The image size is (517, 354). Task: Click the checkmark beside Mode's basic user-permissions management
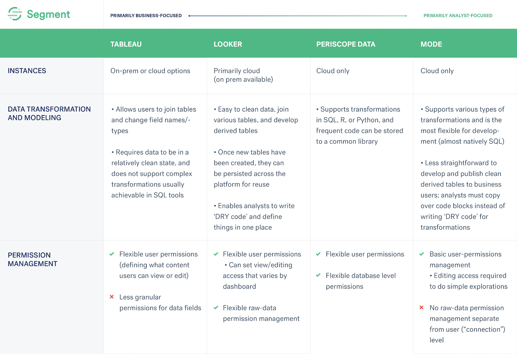pos(422,254)
